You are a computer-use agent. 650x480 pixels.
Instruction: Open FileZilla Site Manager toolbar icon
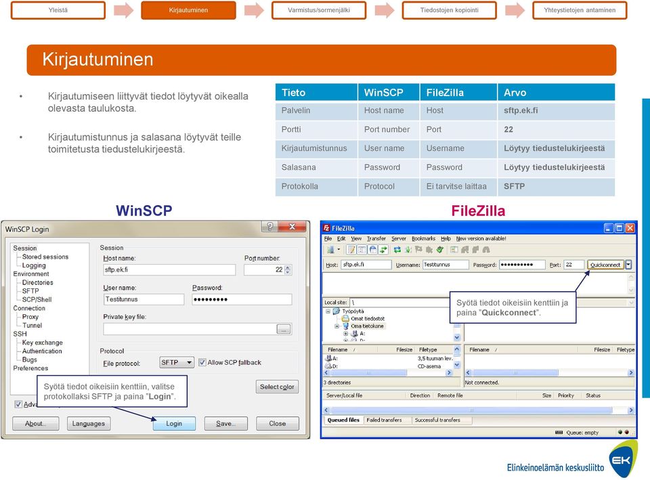(x=331, y=250)
